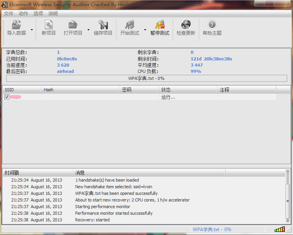Click remaining time 121d 20h:38m:38s
Viewport: 293px width, 235px height.
tap(211, 59)
